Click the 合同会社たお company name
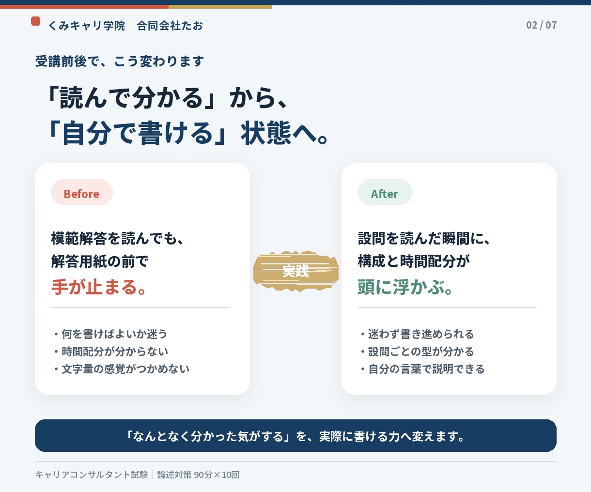 point(170,26)
